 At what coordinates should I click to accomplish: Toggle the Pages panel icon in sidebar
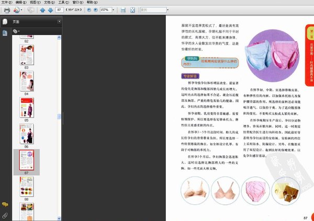(5, 21)
